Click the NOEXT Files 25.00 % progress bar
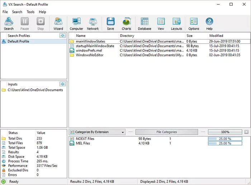Image resolution: width=251 pixels, height=185 pixels. [x=225, y=139]
